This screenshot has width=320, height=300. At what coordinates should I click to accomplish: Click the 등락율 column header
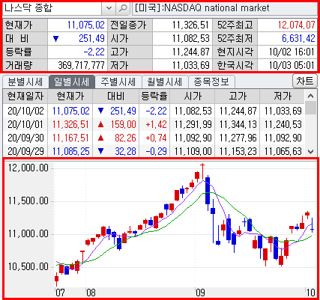click(154, 96)
